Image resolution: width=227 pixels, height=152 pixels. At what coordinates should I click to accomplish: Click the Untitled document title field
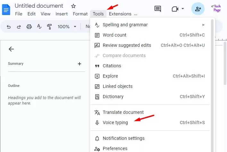[x=39, y=6]
